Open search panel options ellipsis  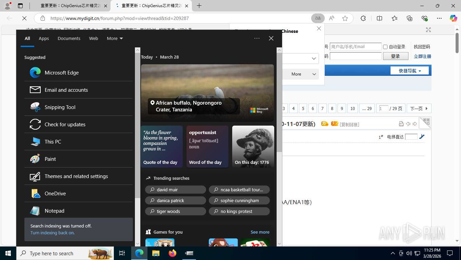(257, 38)
